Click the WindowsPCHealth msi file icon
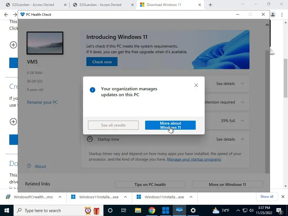This screenshot has width=288, height=216. (x=8, y=197)
